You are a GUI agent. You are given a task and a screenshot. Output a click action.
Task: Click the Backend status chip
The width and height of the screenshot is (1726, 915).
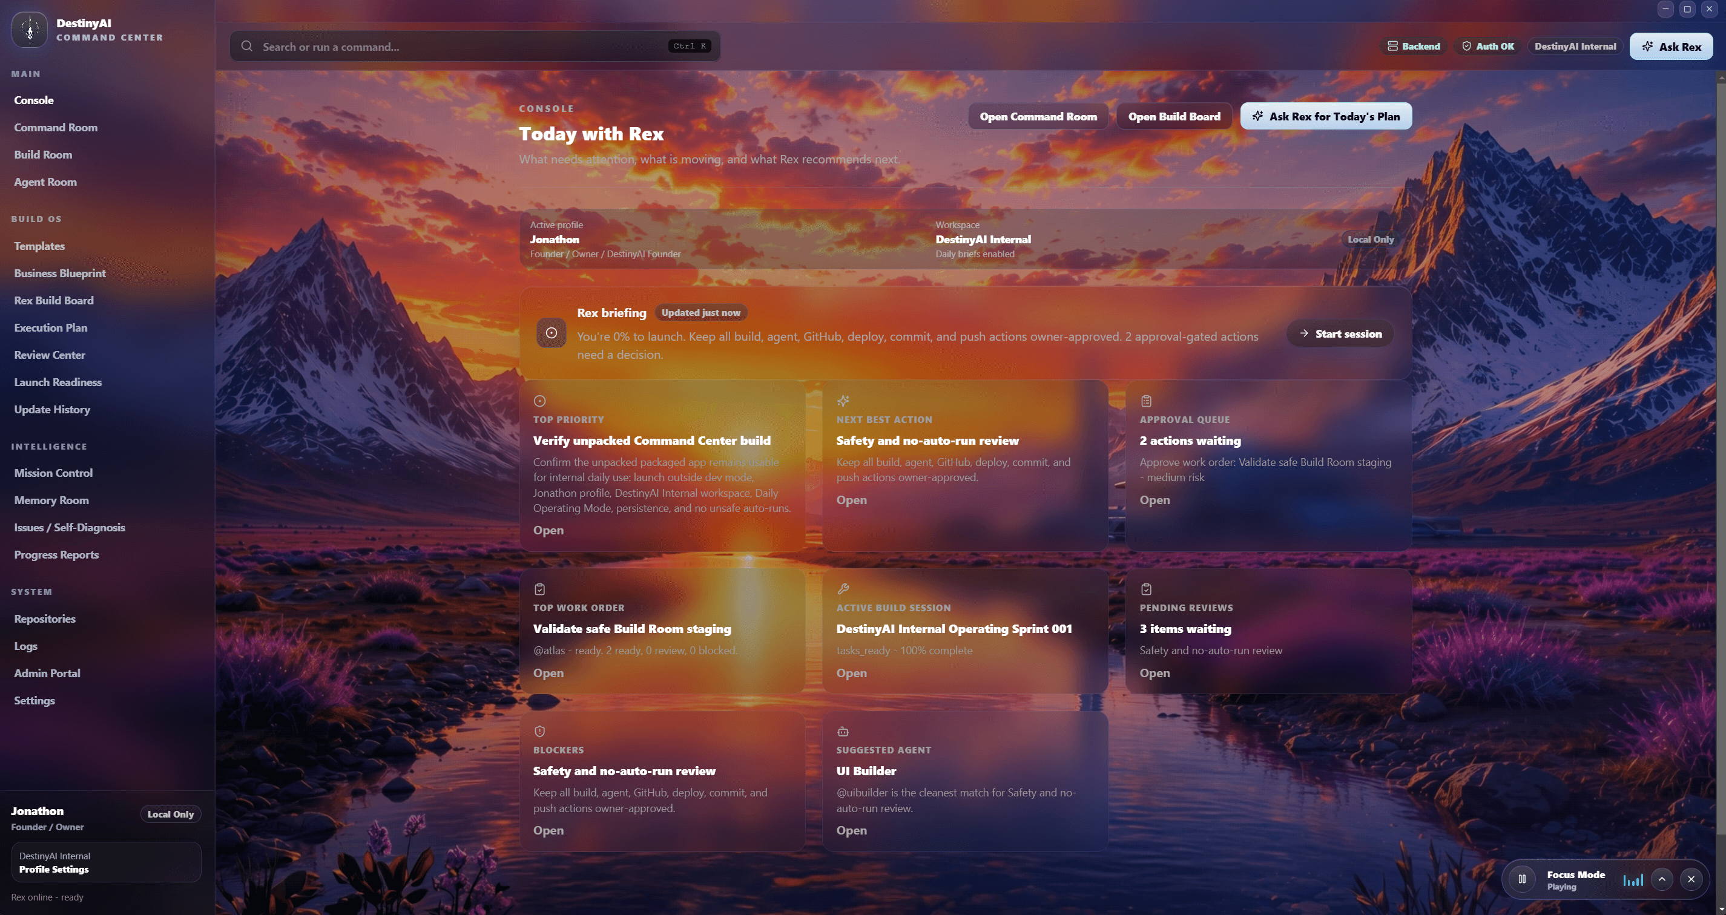tap(1413, 46)
